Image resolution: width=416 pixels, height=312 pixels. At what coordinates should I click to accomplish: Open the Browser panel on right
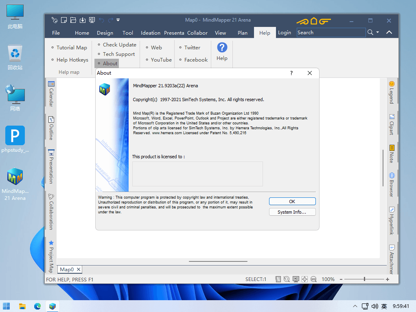392,185
